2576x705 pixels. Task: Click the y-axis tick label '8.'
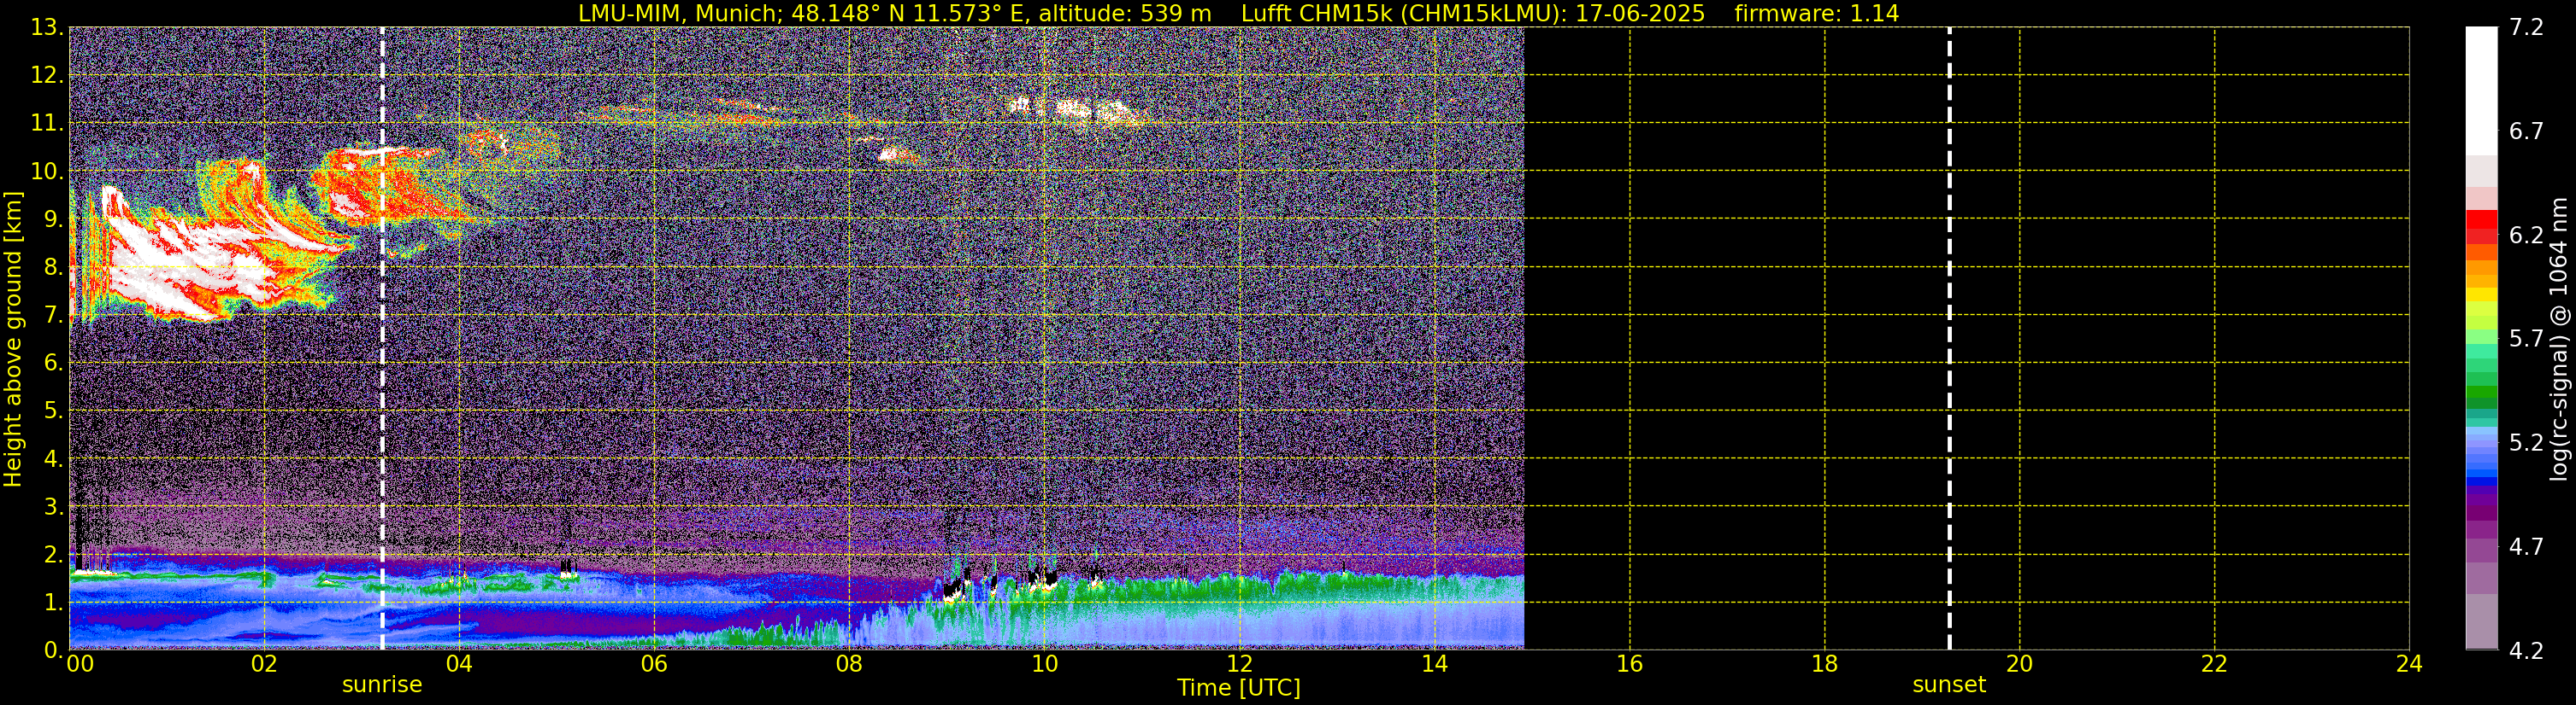coord(53,268)
